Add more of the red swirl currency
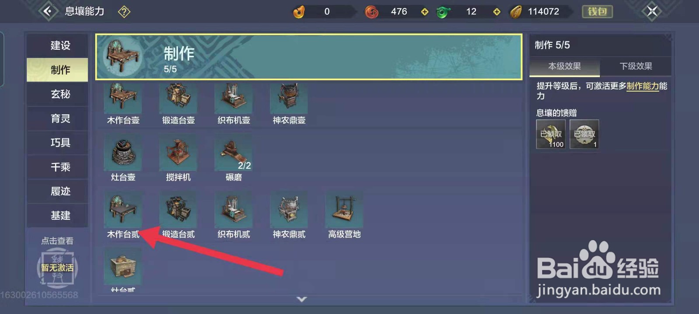 pyautogui.click(x=425, y=12)
